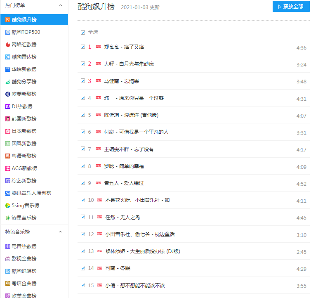Screen dimensions: 311x298
Task: Click the 粤语金曲榜 icon
Action: coord(7,284)
